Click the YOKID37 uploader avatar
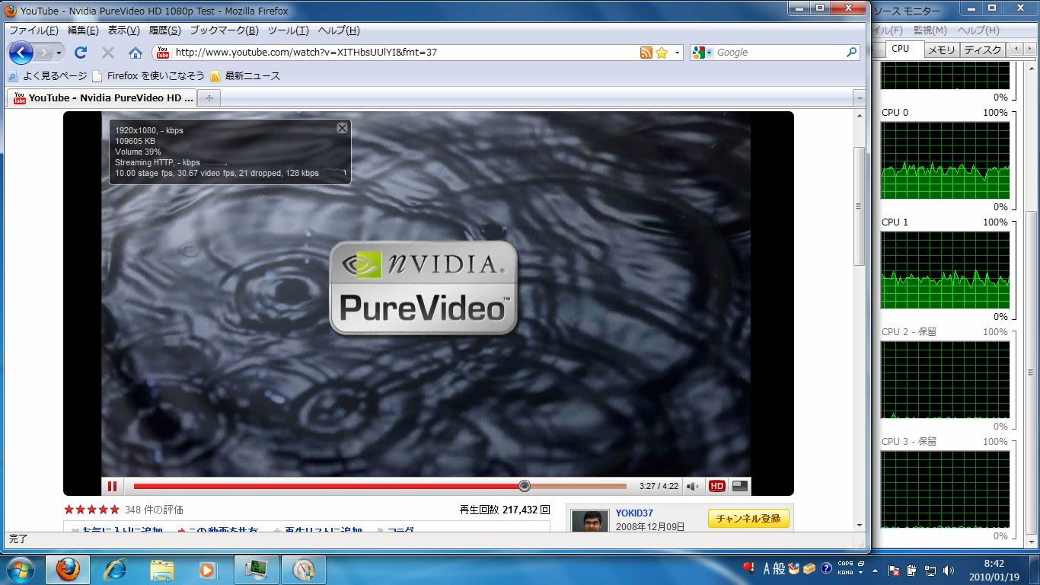 click(590, 521)
